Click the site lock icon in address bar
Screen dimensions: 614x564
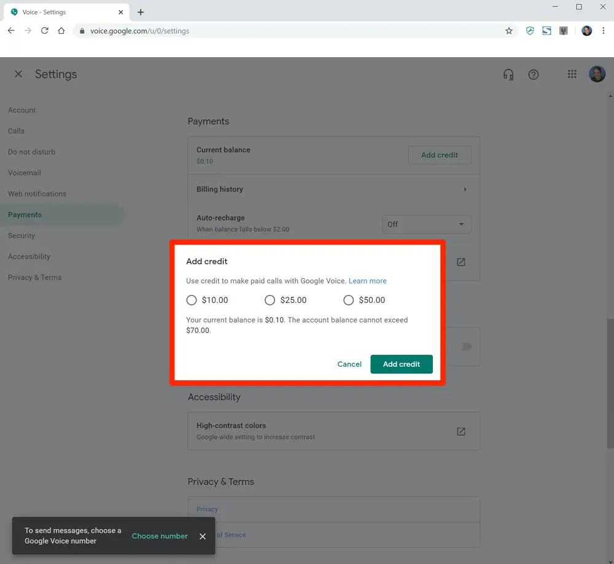pyautogui.click(x=82, y=31)
